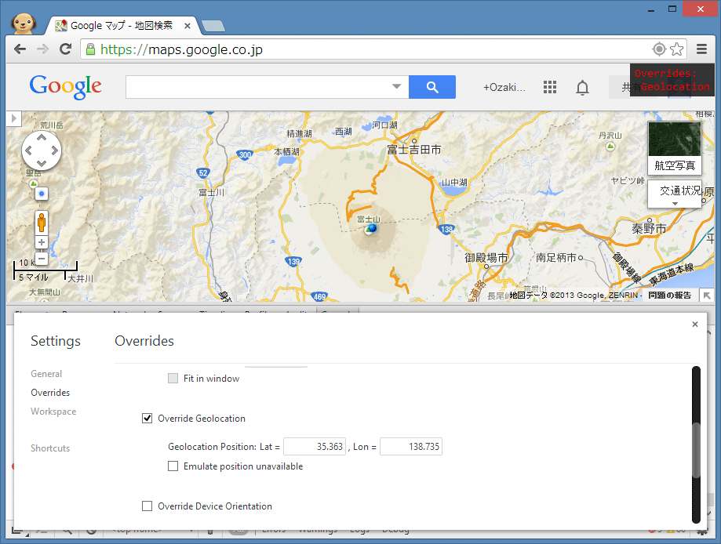The image size is (721, 544).
Task: Click the show my location button
Action: coord(42,194)
